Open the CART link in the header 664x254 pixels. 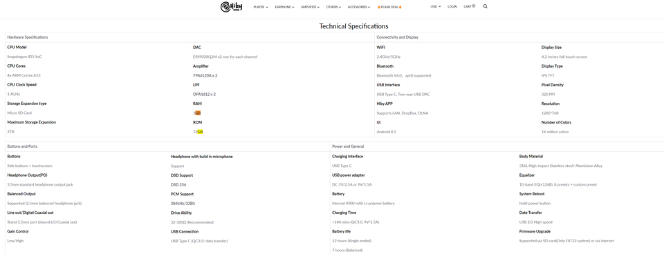click(469, 6)
